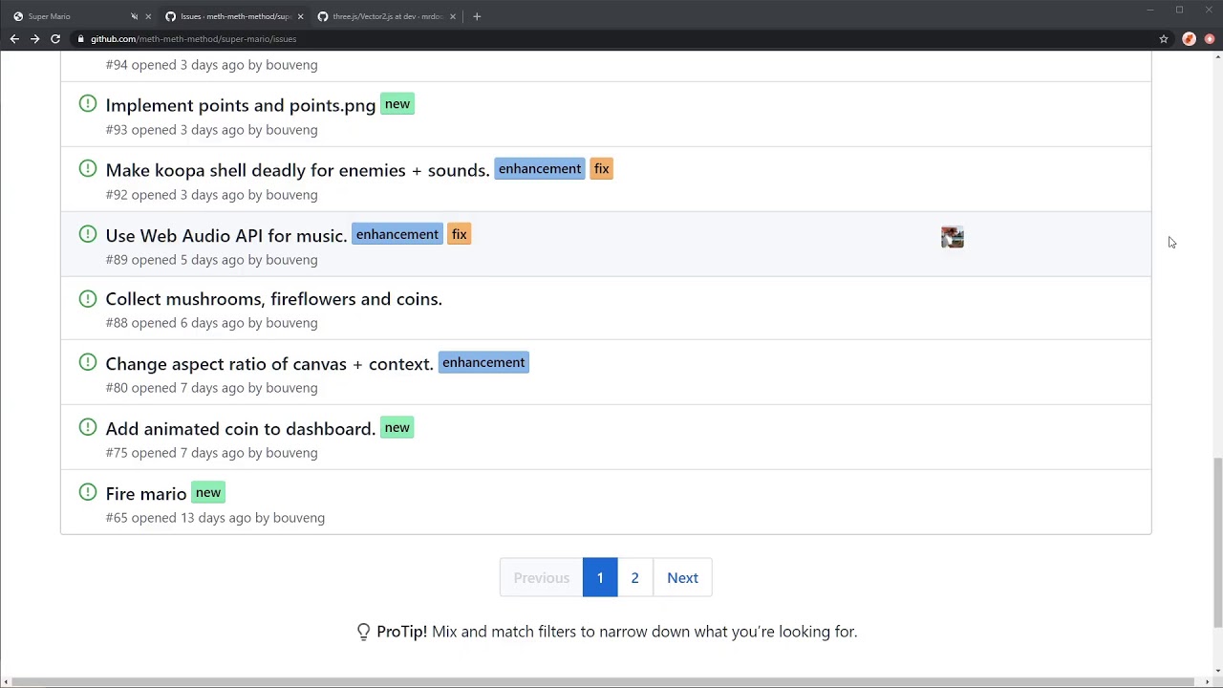Click 'new' label on animated coin issue
The image size is (1223, 688).
click(x=397, y=427)
